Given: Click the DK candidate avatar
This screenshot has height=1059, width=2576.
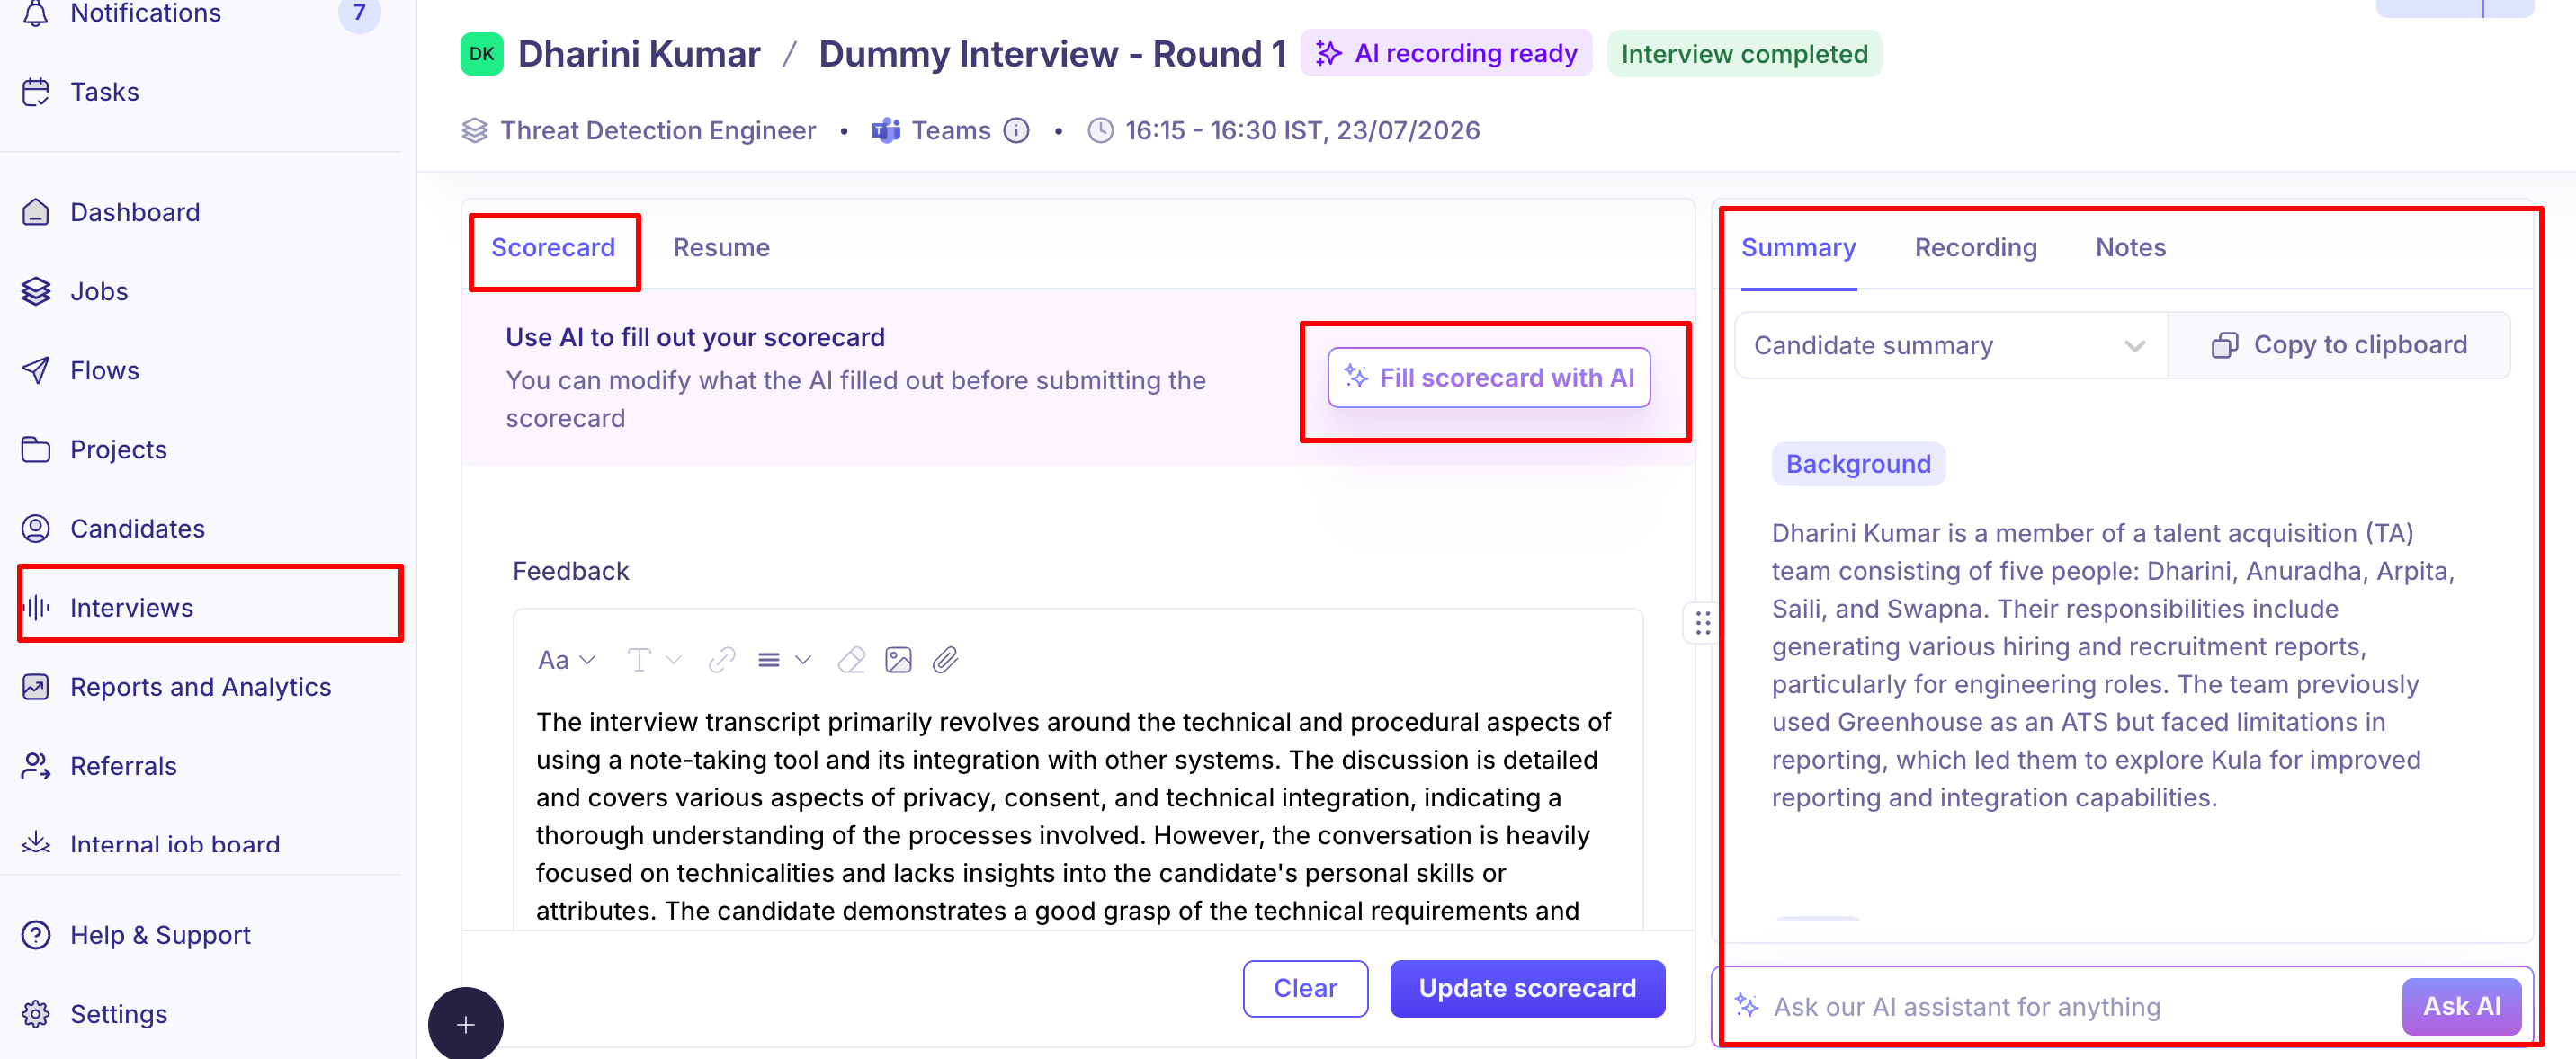Looking at the screenshot, I should click(x=482, y=54).
